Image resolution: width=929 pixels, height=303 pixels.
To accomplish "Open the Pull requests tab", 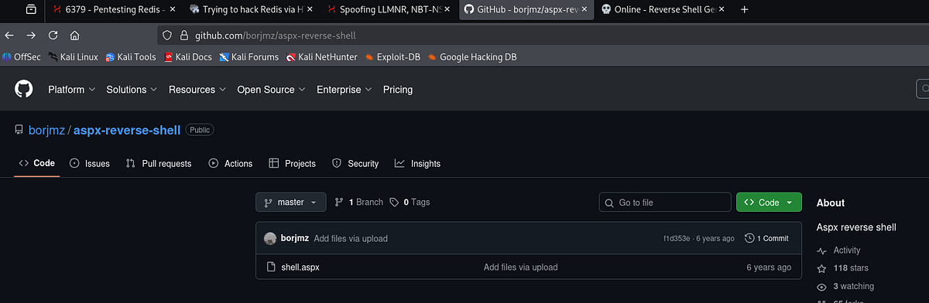I will click(159, 163).
